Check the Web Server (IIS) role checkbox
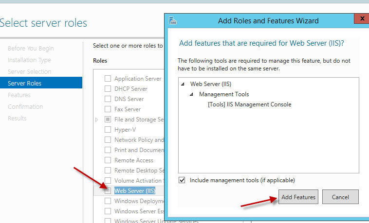The height and width of the screenshot is (223, 369). coord(108,191)
